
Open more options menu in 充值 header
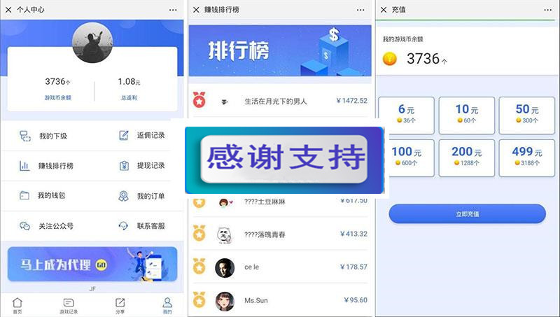tap(548, 10)
